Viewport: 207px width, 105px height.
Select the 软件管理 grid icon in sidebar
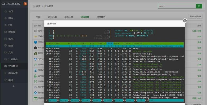(6, 66)
